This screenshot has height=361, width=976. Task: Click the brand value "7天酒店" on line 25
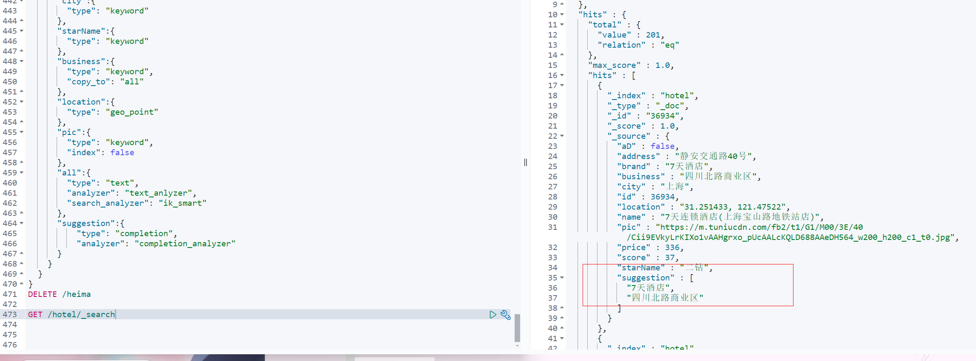pyautogui.click(x=687, y=167)
